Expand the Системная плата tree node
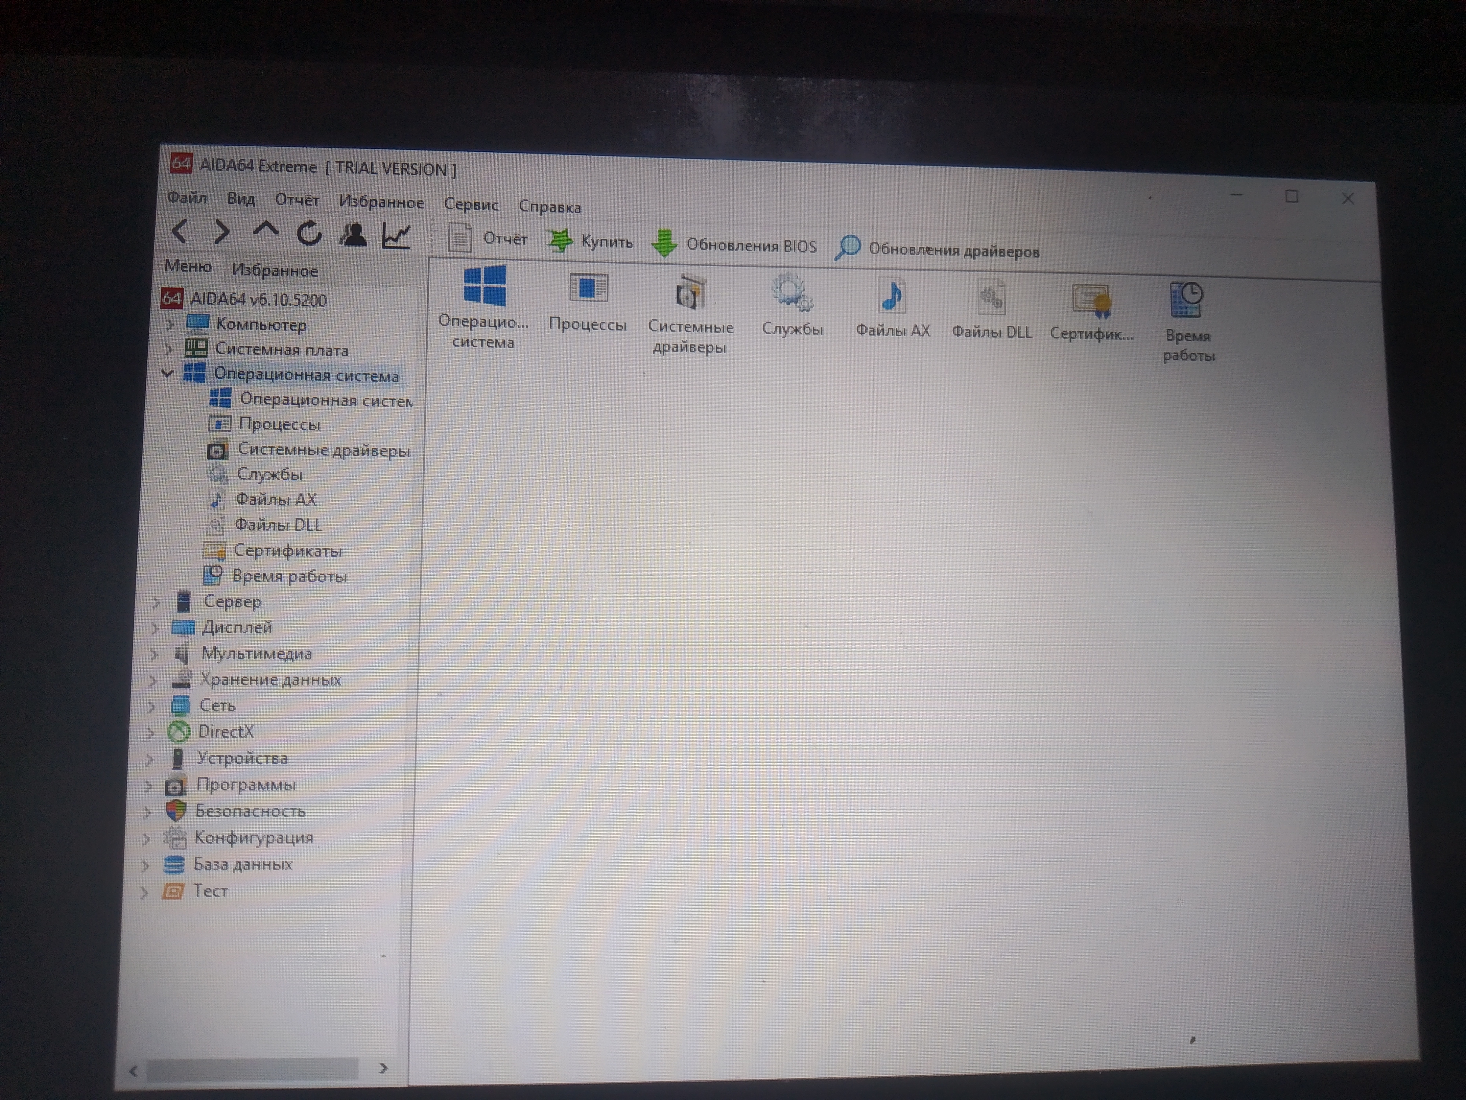This screenshot has width=1466, height=1100. (x=168, y=349)
